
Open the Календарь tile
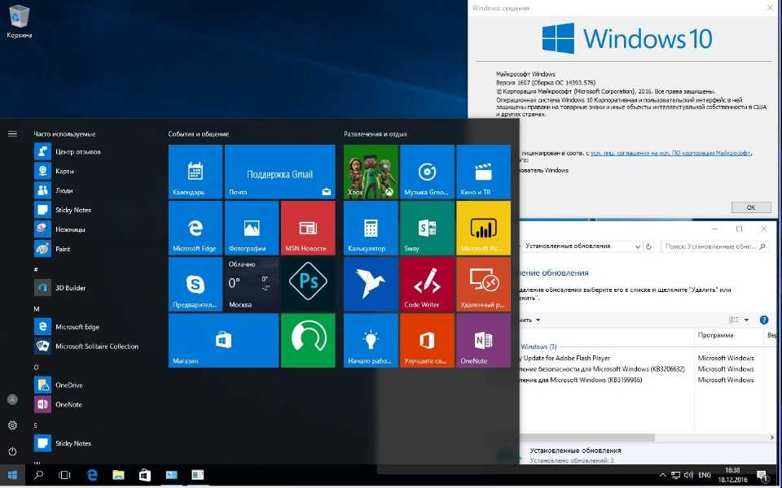pos(195,172)
